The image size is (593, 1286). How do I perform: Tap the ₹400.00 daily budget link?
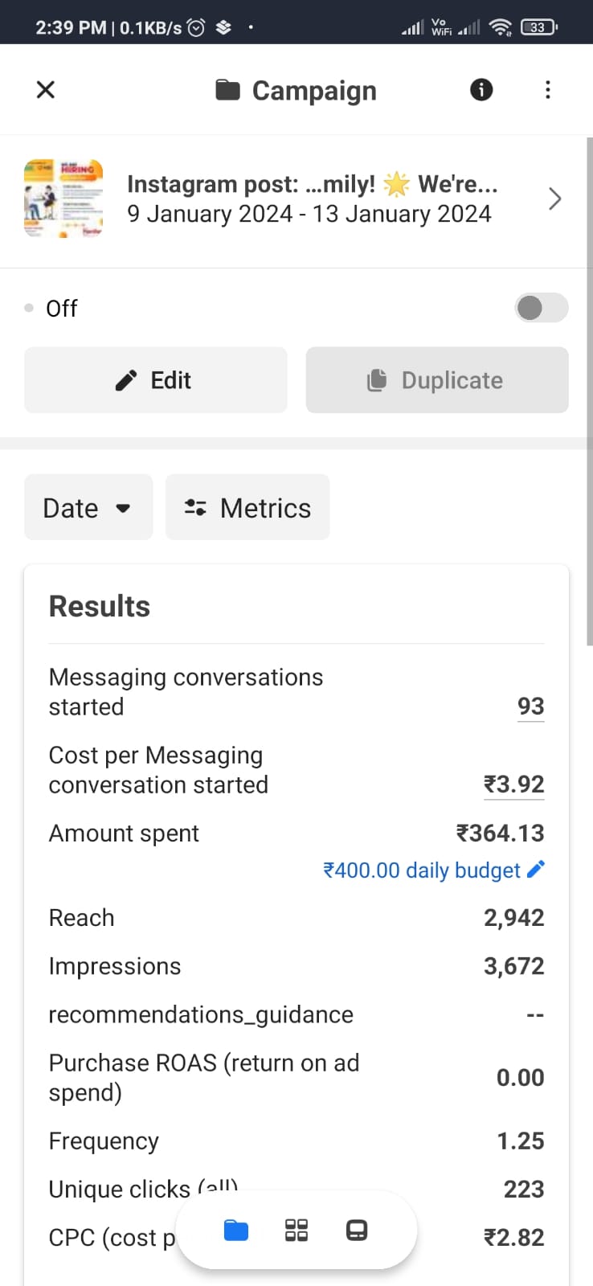[x=422, y=870]
